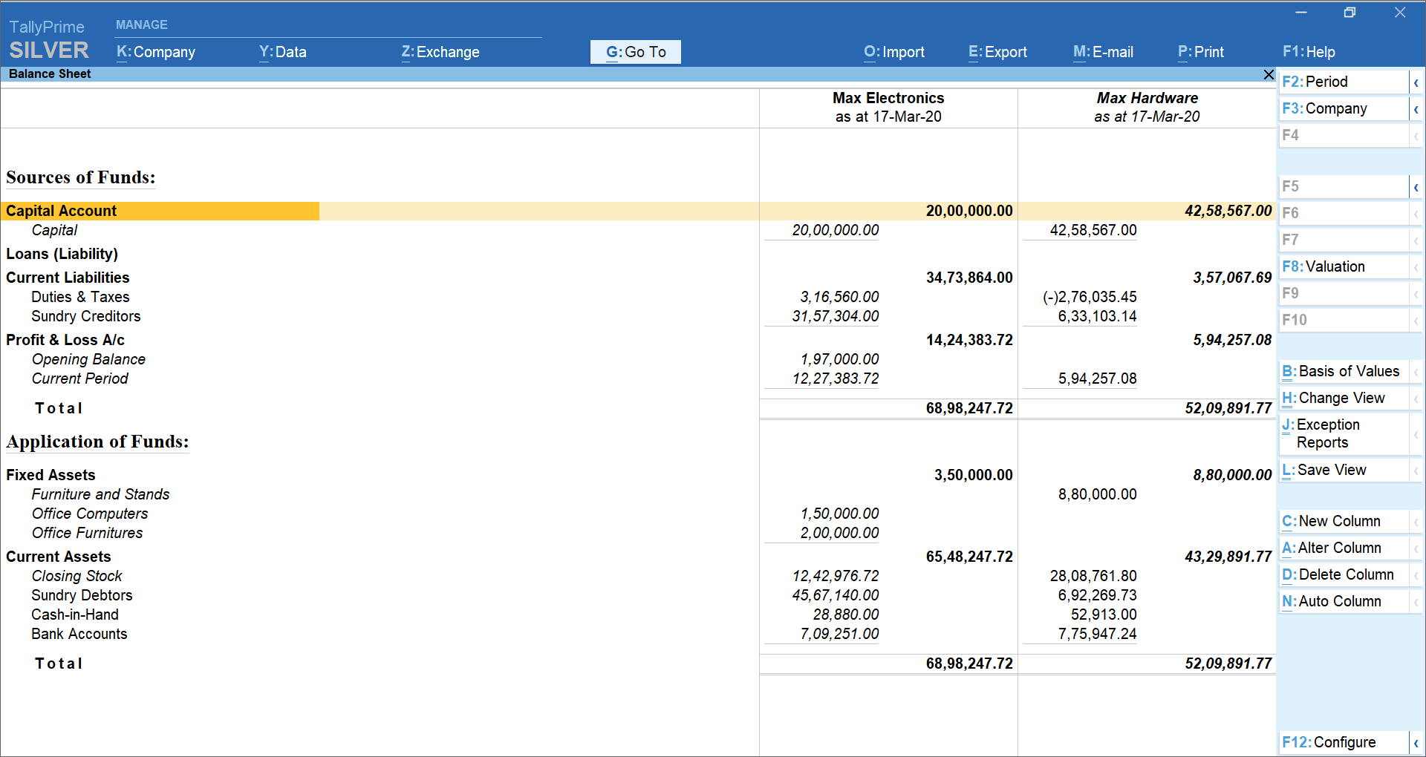The width and height of the screenshot is (1426, 757).
Task: Click the Export option in top bar
Action: 997,52
